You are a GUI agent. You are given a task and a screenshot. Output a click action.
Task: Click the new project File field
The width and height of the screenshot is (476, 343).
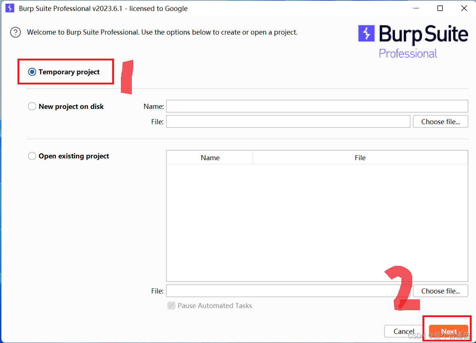[288, 122]
